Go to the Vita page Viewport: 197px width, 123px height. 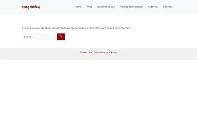click(89, 7)
